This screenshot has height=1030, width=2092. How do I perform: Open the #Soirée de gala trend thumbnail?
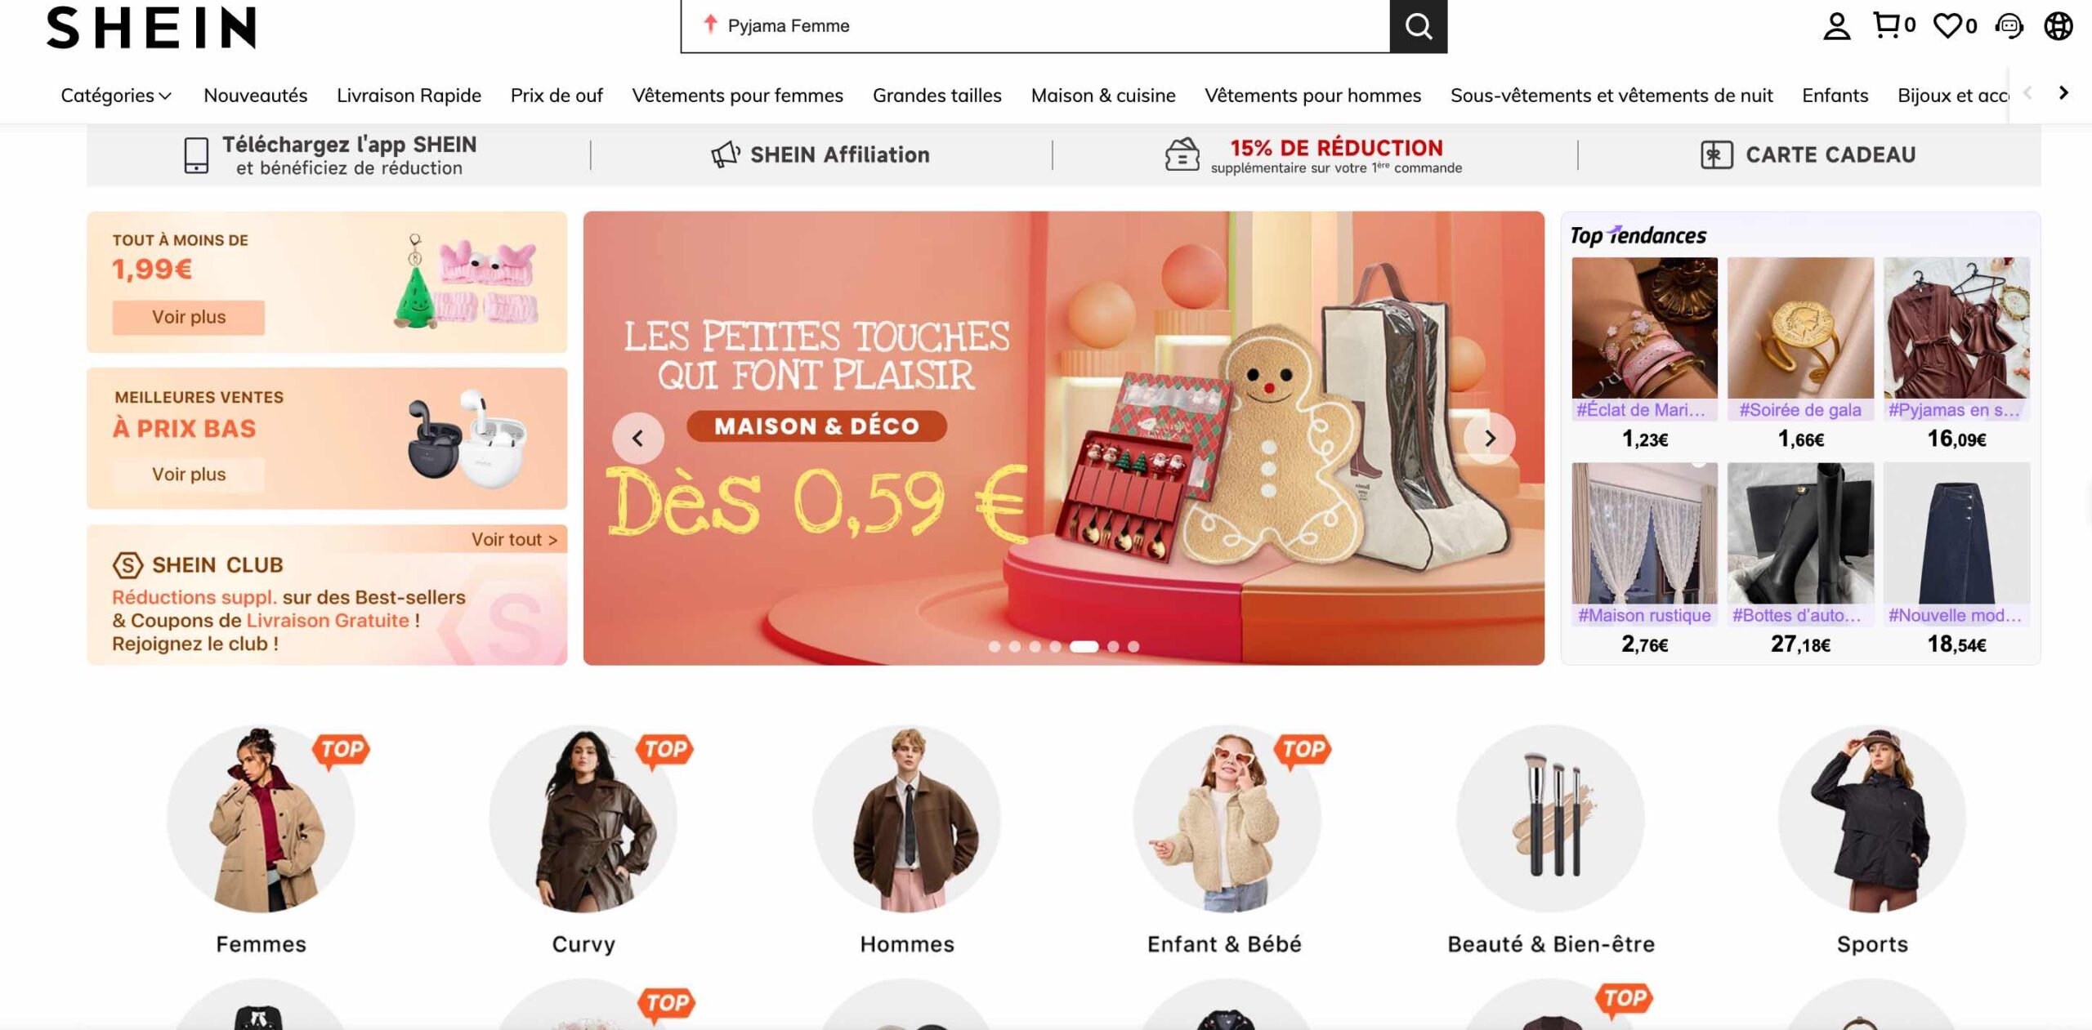coord(1800,328)
